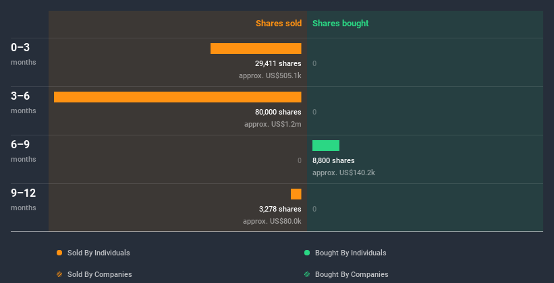Click the zero sold value in 6–9 months row
Image resolution: width=554 pixels, height=283 pixels.
pos(299,160)
